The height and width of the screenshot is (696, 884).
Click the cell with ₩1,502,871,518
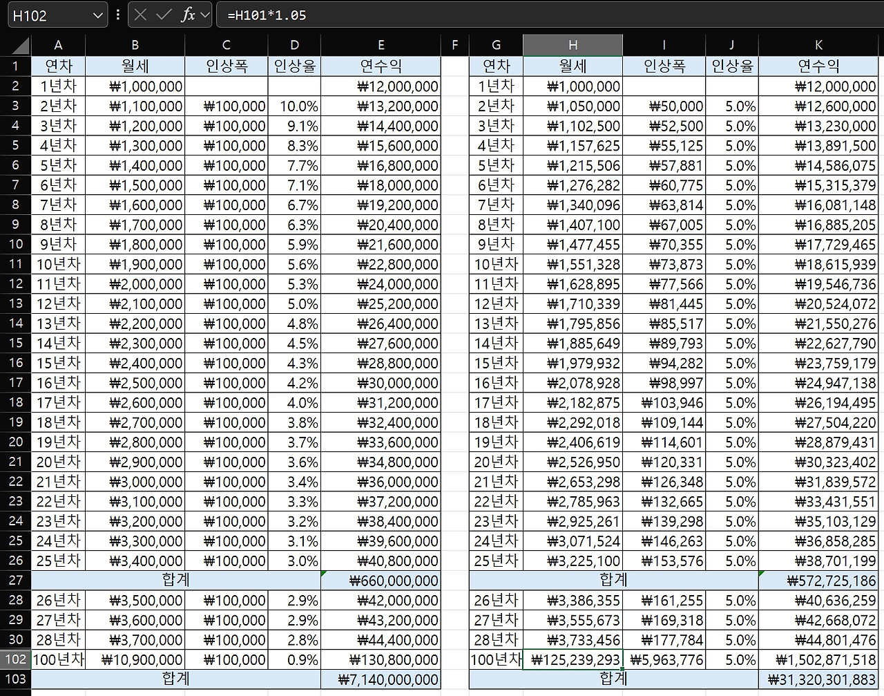(818, 660)
